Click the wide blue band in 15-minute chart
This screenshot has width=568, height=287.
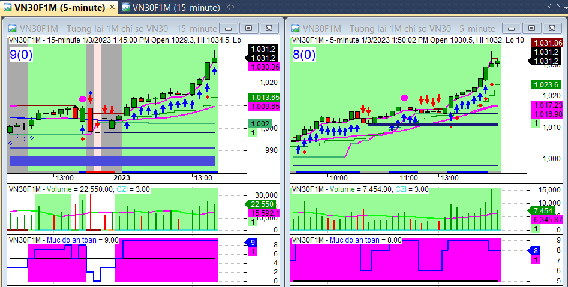pos(112,161)
